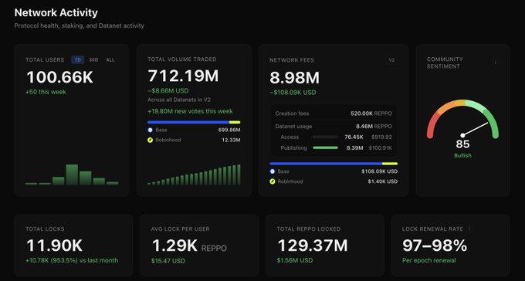Click the 100.66K total users value
This screenshot has height=281, width=525.
59,77
